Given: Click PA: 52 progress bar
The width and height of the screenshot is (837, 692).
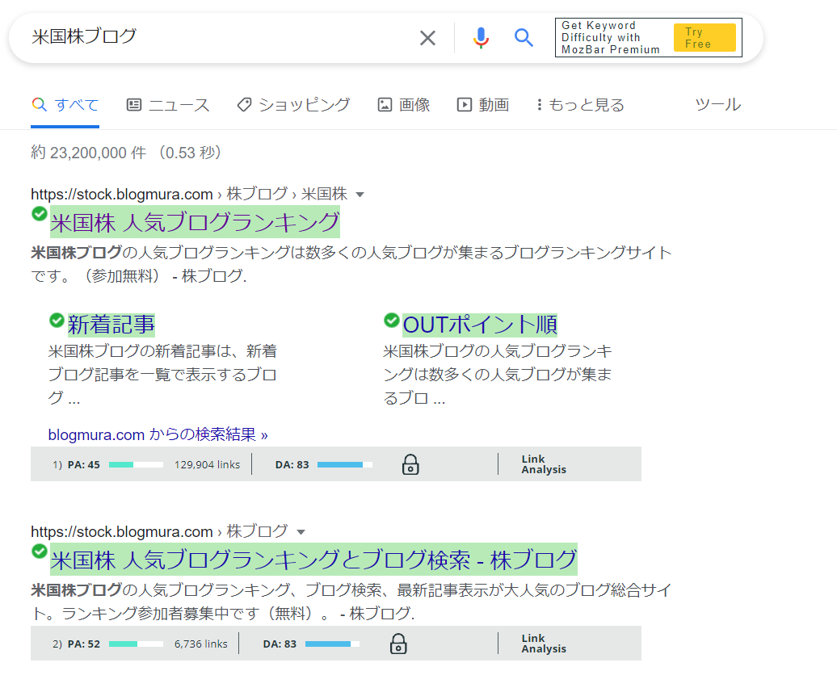Looking at the screenshot, I should click(136, 644).
